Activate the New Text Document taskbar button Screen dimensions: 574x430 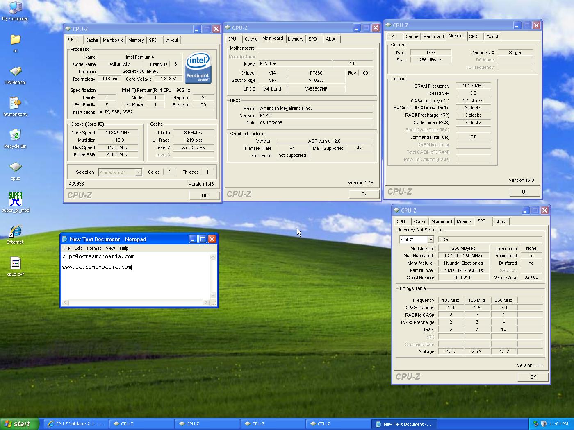pos(404,424)
